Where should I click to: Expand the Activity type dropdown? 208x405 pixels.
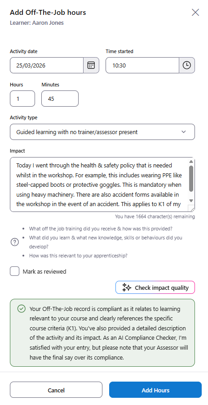[x=102, y=132]
